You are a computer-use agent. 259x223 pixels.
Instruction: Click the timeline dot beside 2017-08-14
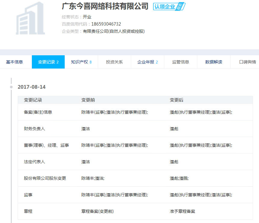point(11,87)
